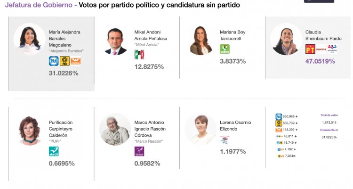Viewport: 353px width, 189px height.
Task: Click Purificación Carpinteyro Calderón's name
Action: point(61,129)
